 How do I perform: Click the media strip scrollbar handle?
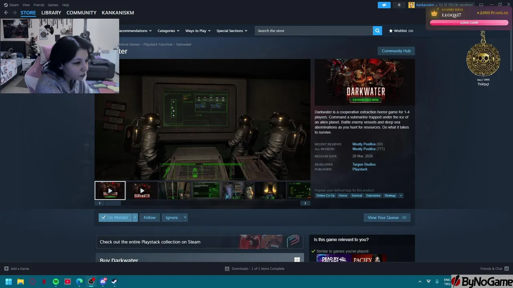[x=113, y=203]
